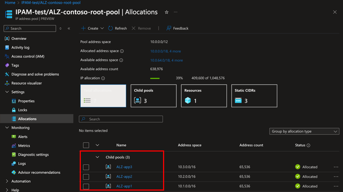Open Access control (IAM) icon
Image resolution: width=343 pixels, height=192 pixels.
pos(7,56)
